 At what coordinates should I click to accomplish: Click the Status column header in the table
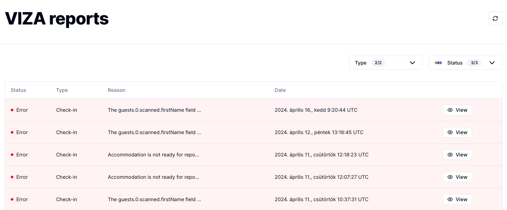pos(18,90)
